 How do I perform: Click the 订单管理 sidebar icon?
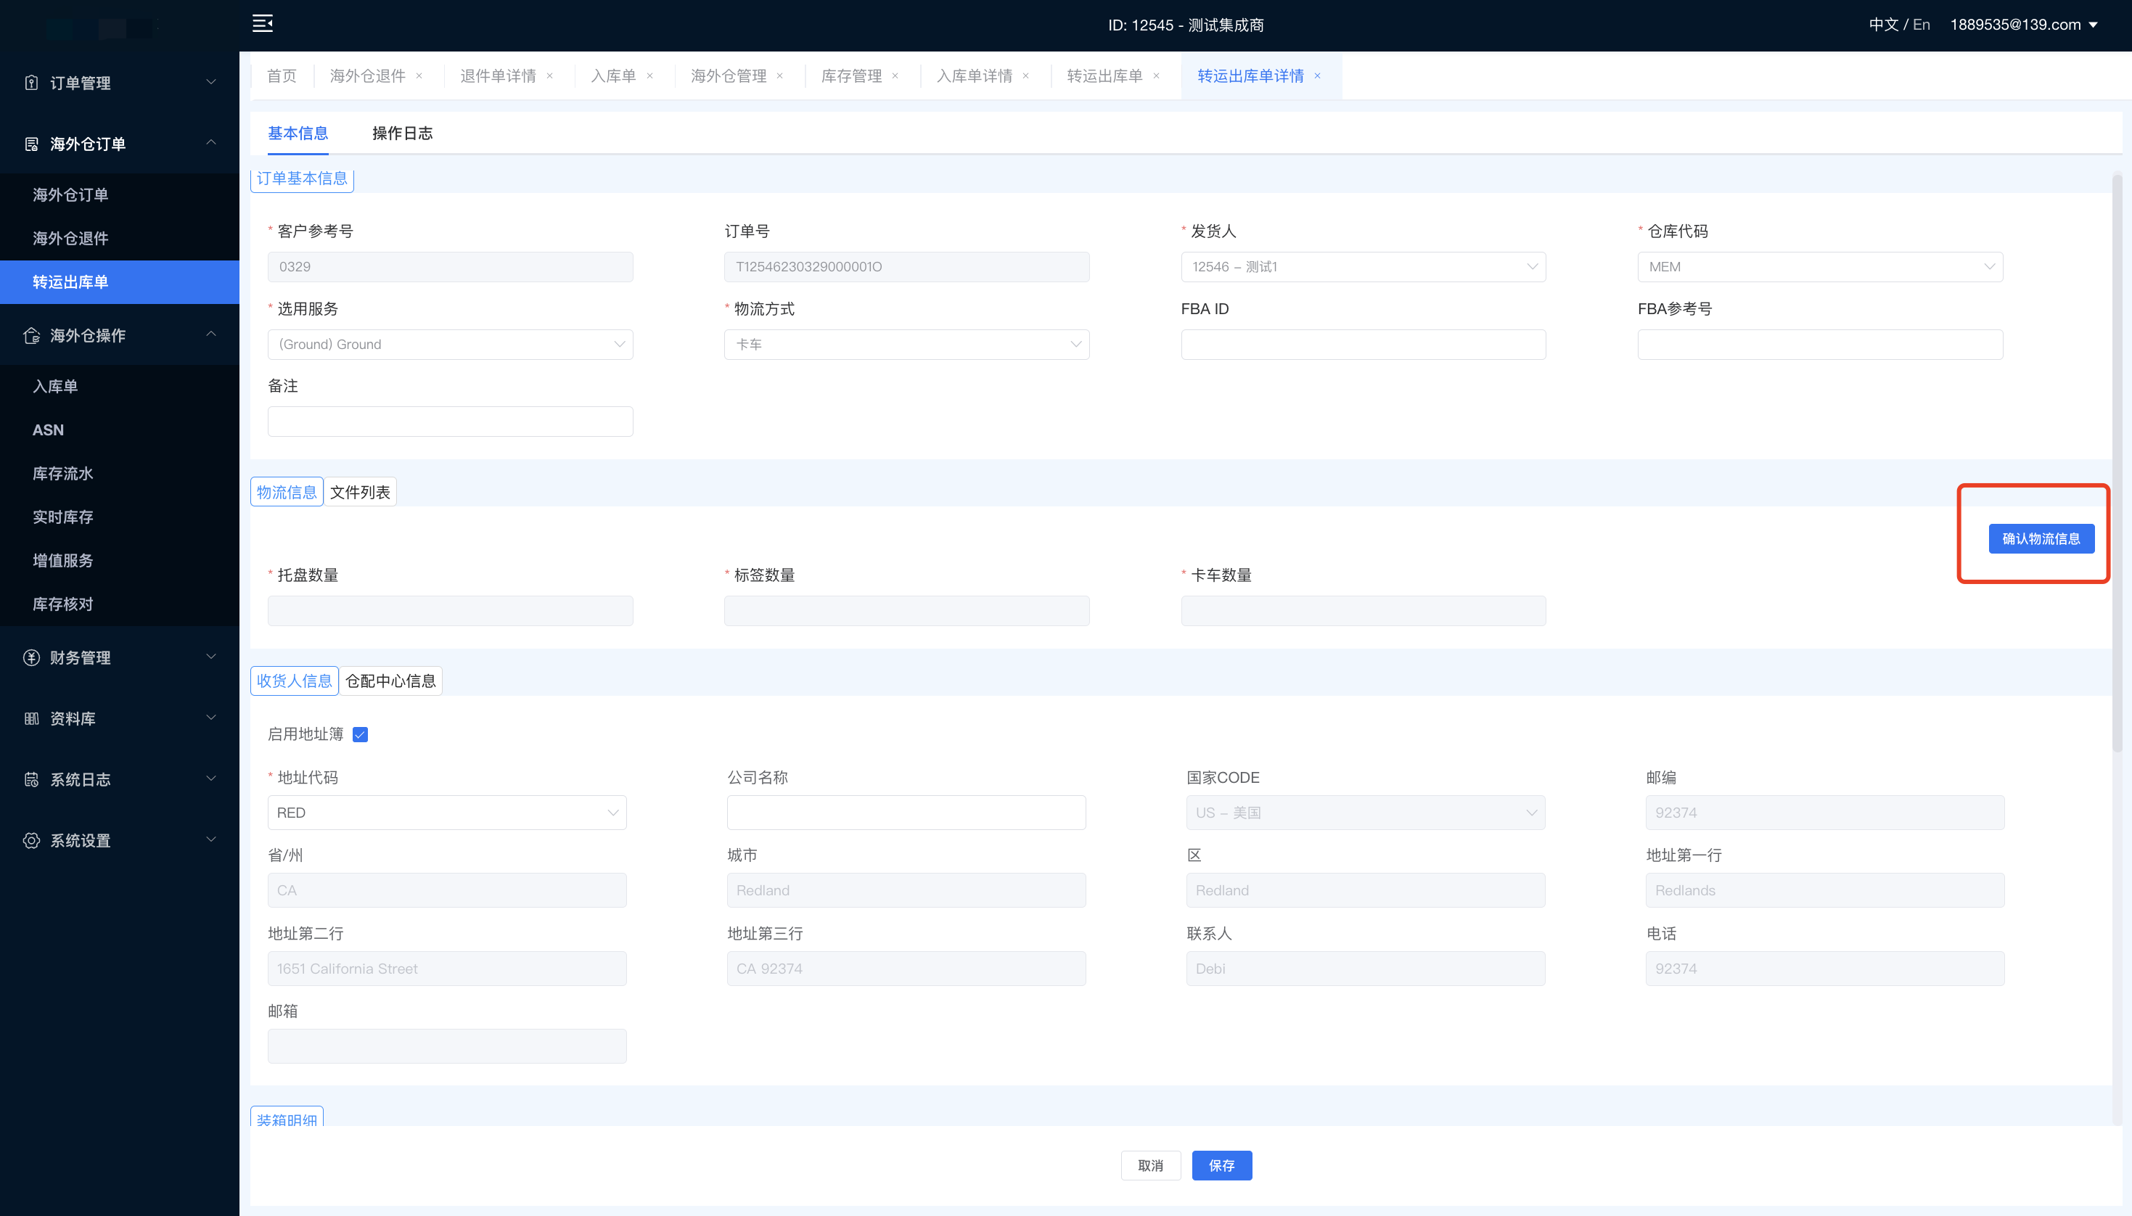pos(32,83)
